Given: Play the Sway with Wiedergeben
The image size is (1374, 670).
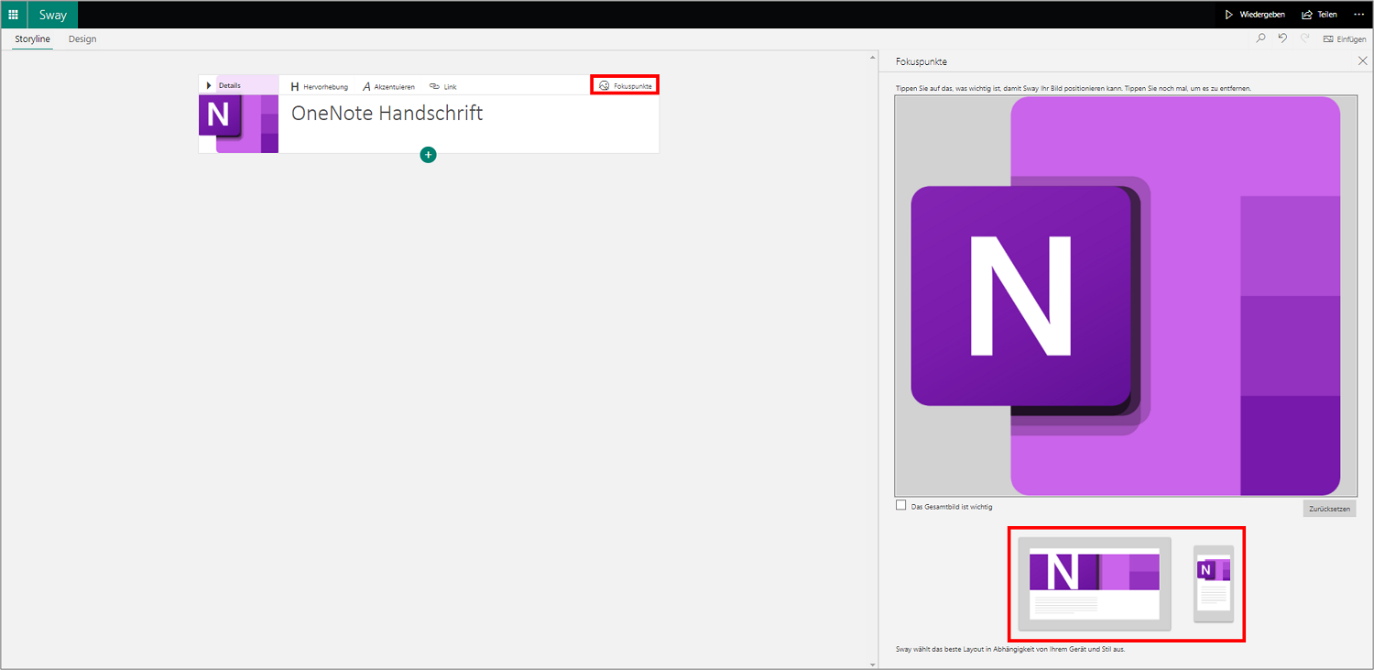Looking at the screenshot, I should pos(1254,15).
